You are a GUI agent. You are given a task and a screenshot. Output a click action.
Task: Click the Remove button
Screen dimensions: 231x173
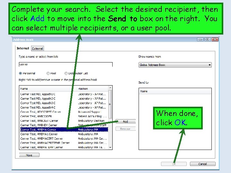click(x=125, y=129)
